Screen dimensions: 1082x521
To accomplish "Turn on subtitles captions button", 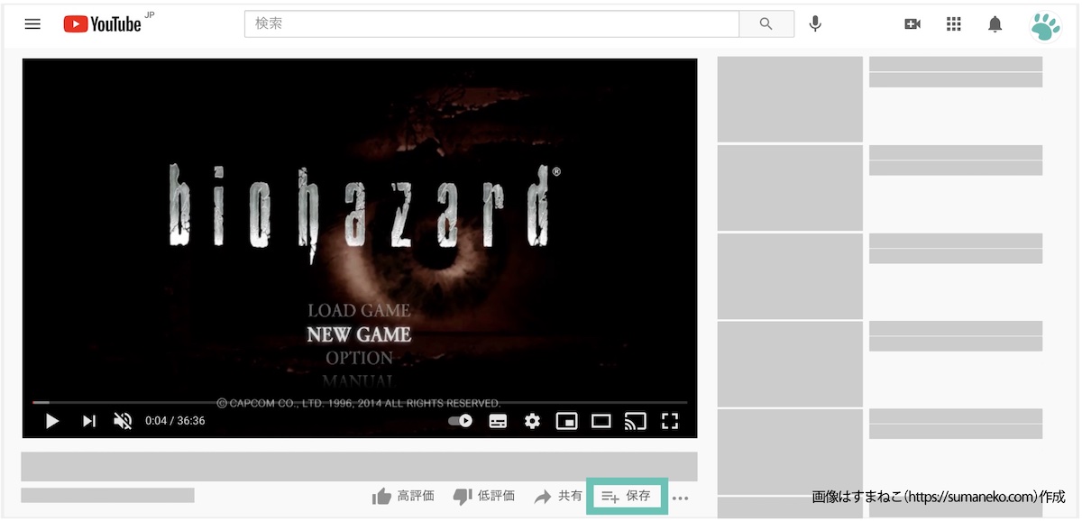I will click(x=498, y=421).
